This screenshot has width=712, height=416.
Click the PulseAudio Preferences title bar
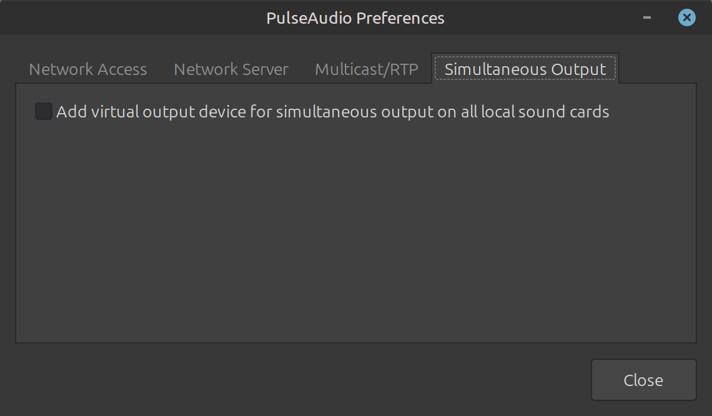pos(355,17)
